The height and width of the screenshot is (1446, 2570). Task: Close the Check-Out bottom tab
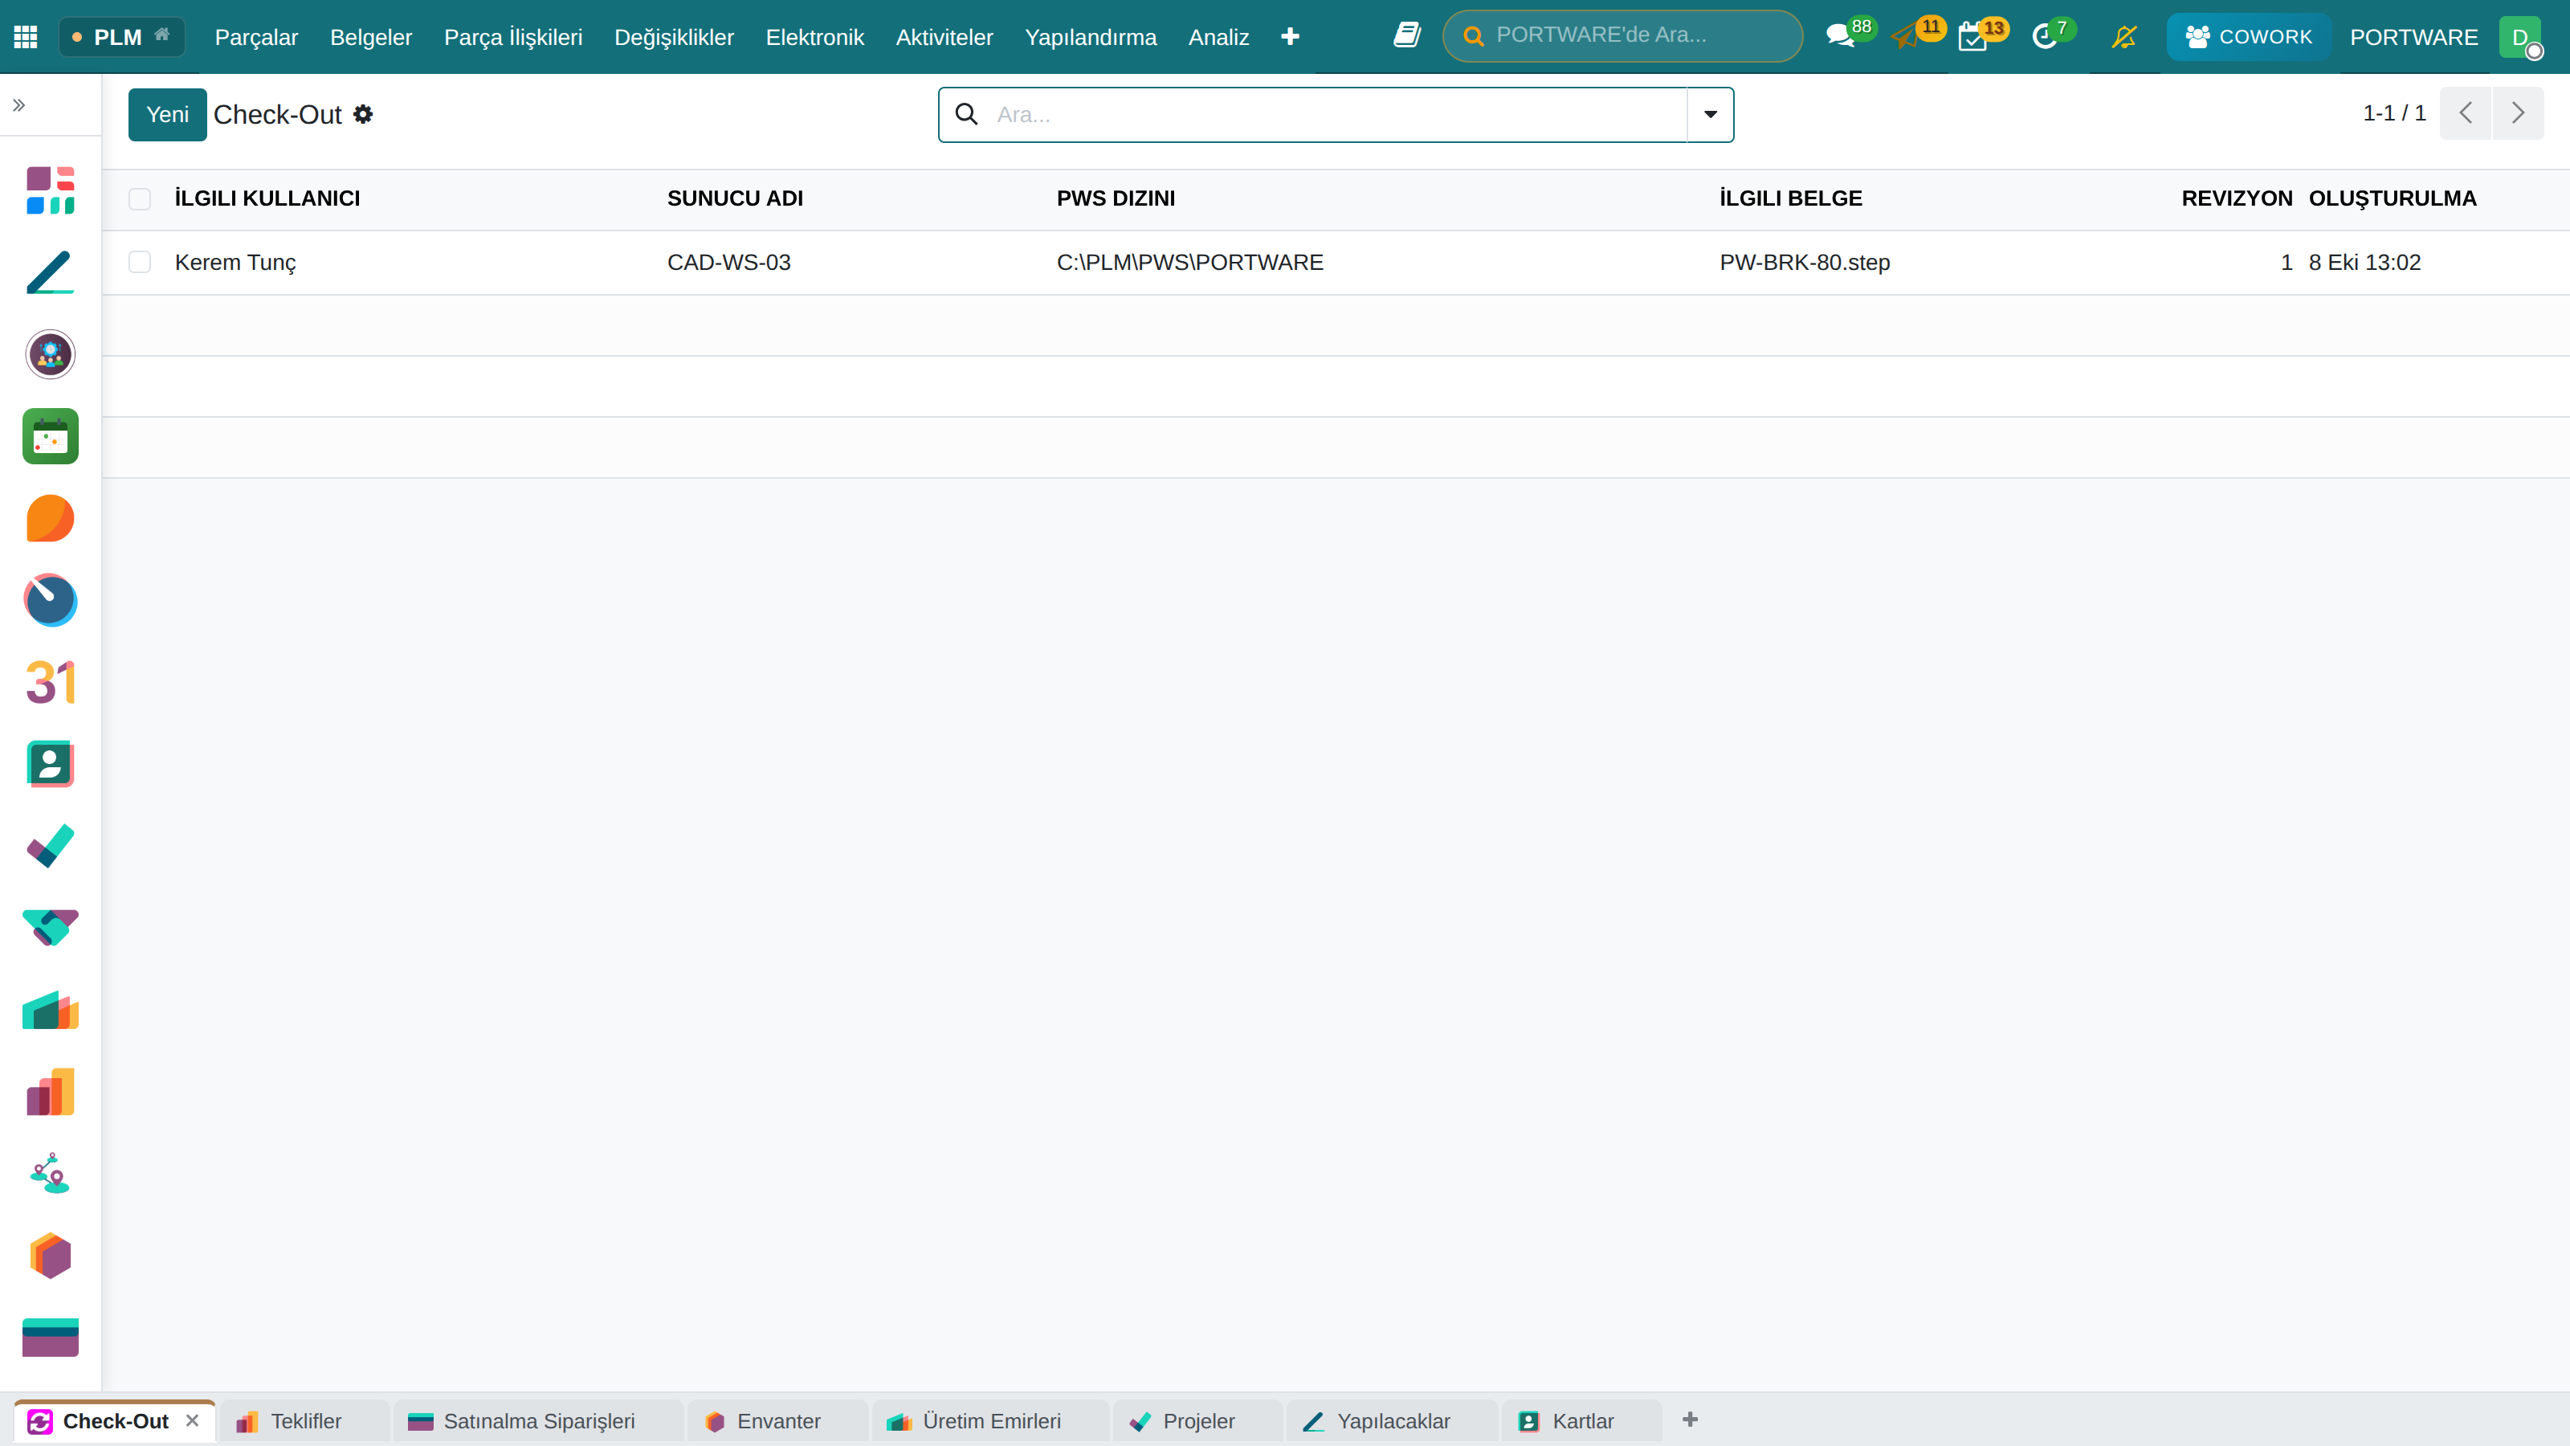[x=193, y=1420]
